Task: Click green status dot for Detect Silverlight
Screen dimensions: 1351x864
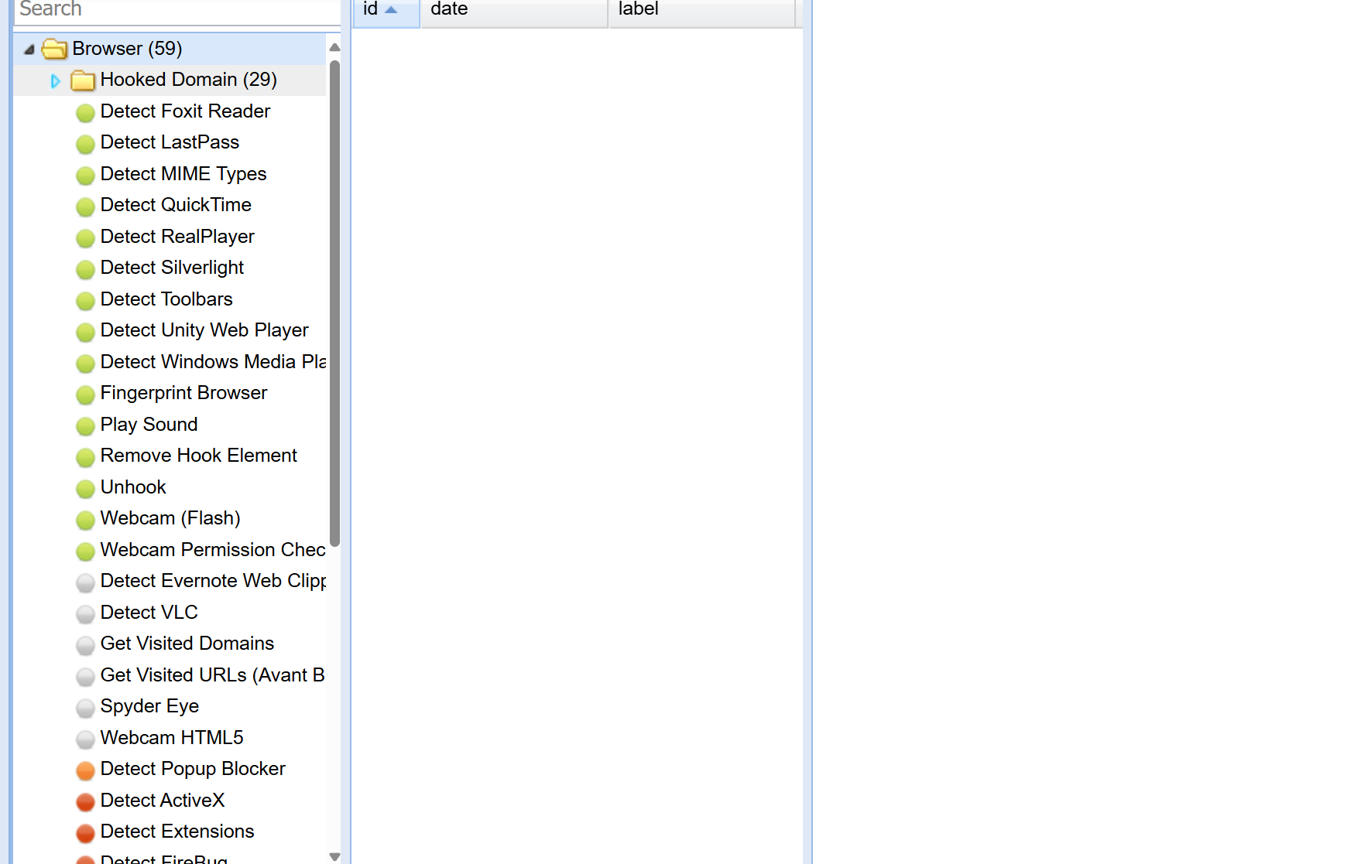Action: (86, 269)
